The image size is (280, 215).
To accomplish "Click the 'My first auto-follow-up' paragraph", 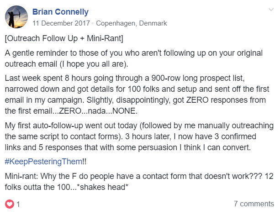I will (139, 136).
